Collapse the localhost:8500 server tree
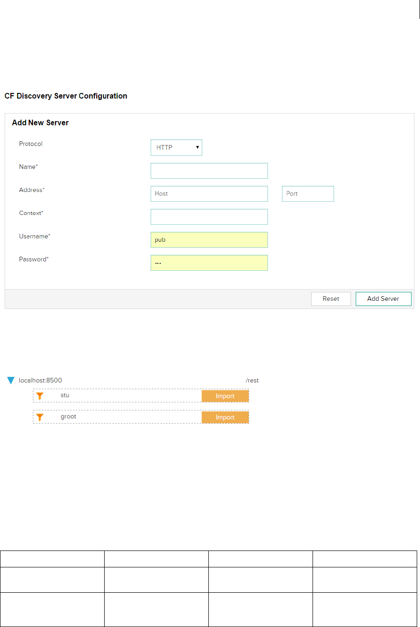The image size is (420, 627). tap(11, 381)
